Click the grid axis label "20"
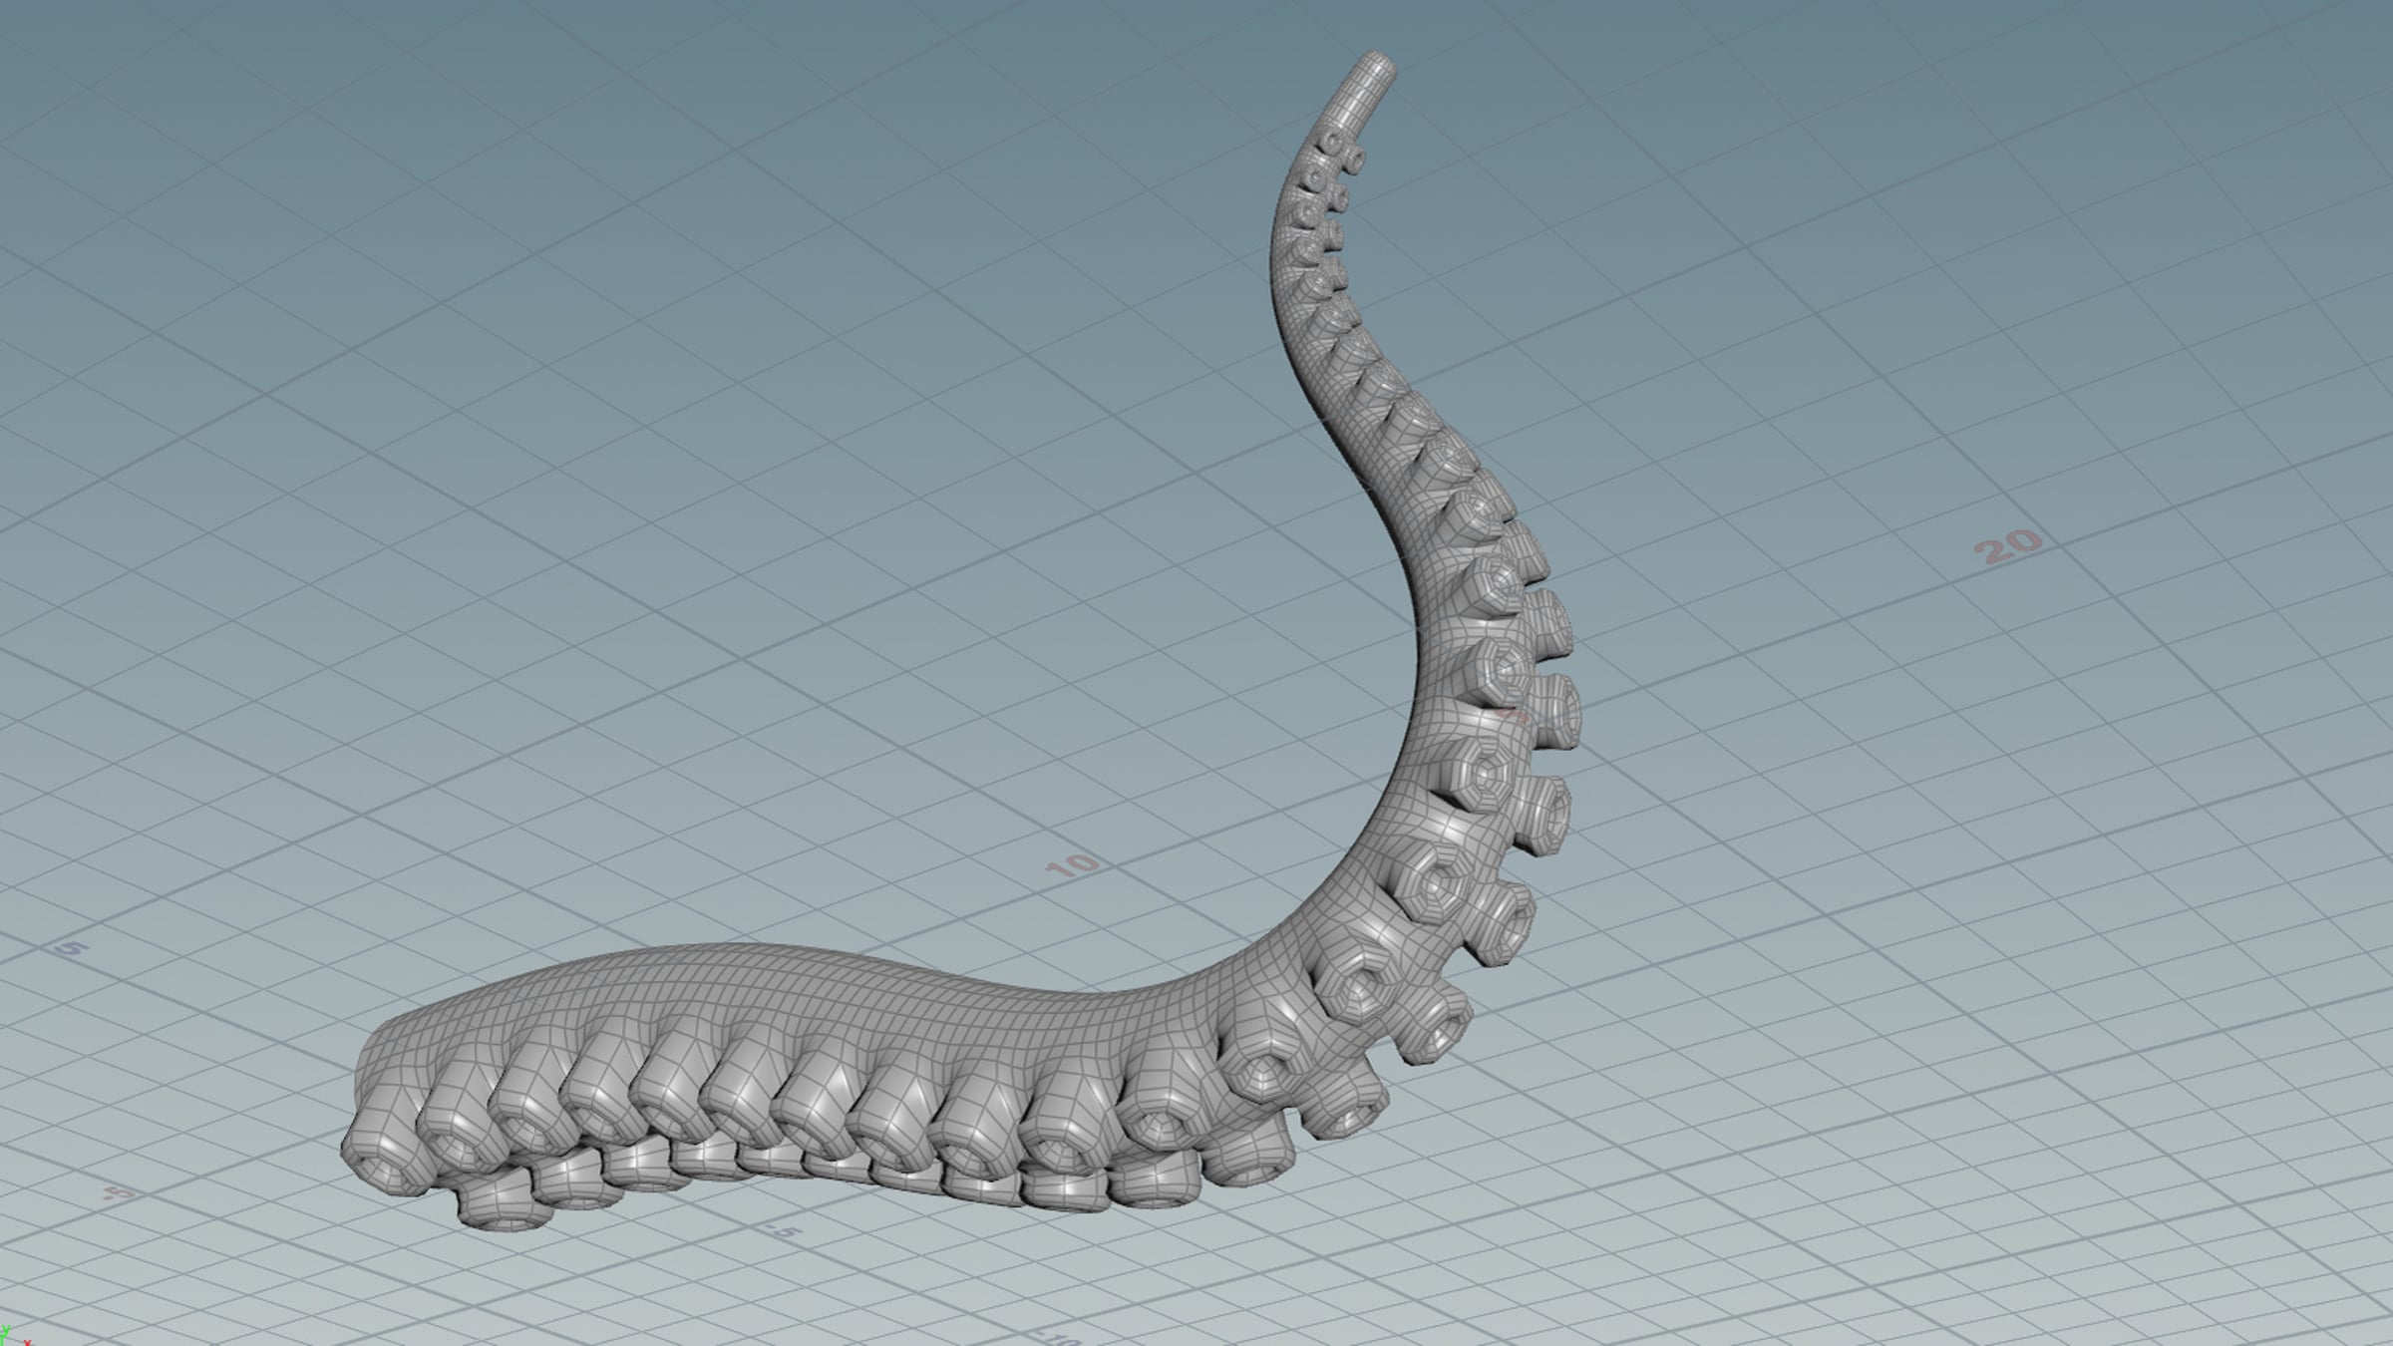 (x=2008, y=544)
